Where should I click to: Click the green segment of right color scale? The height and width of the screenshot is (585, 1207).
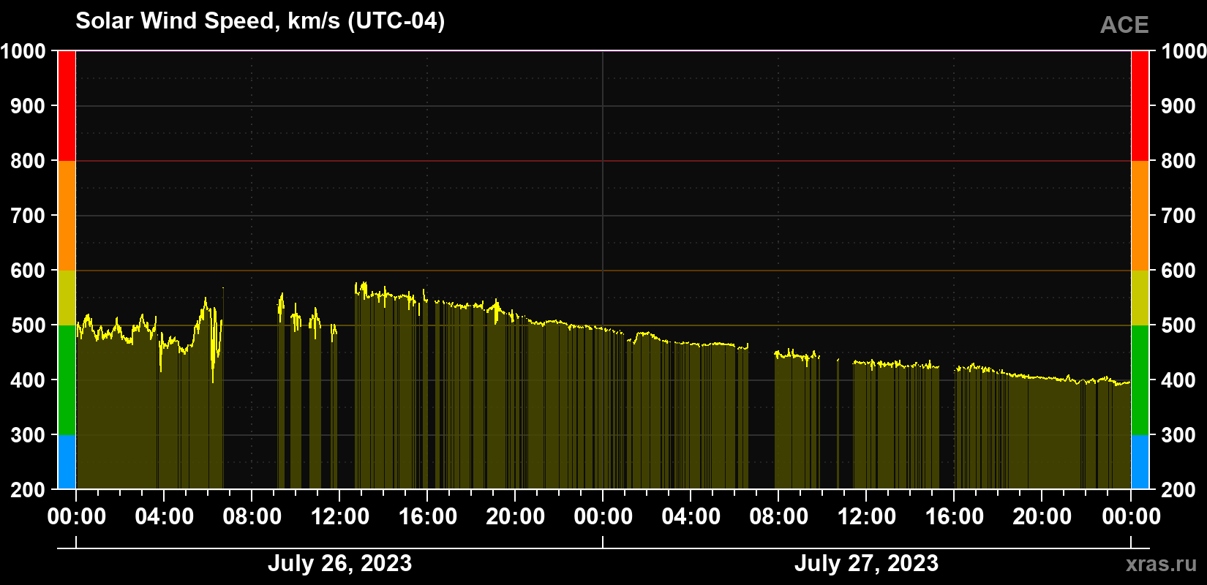1140,380
